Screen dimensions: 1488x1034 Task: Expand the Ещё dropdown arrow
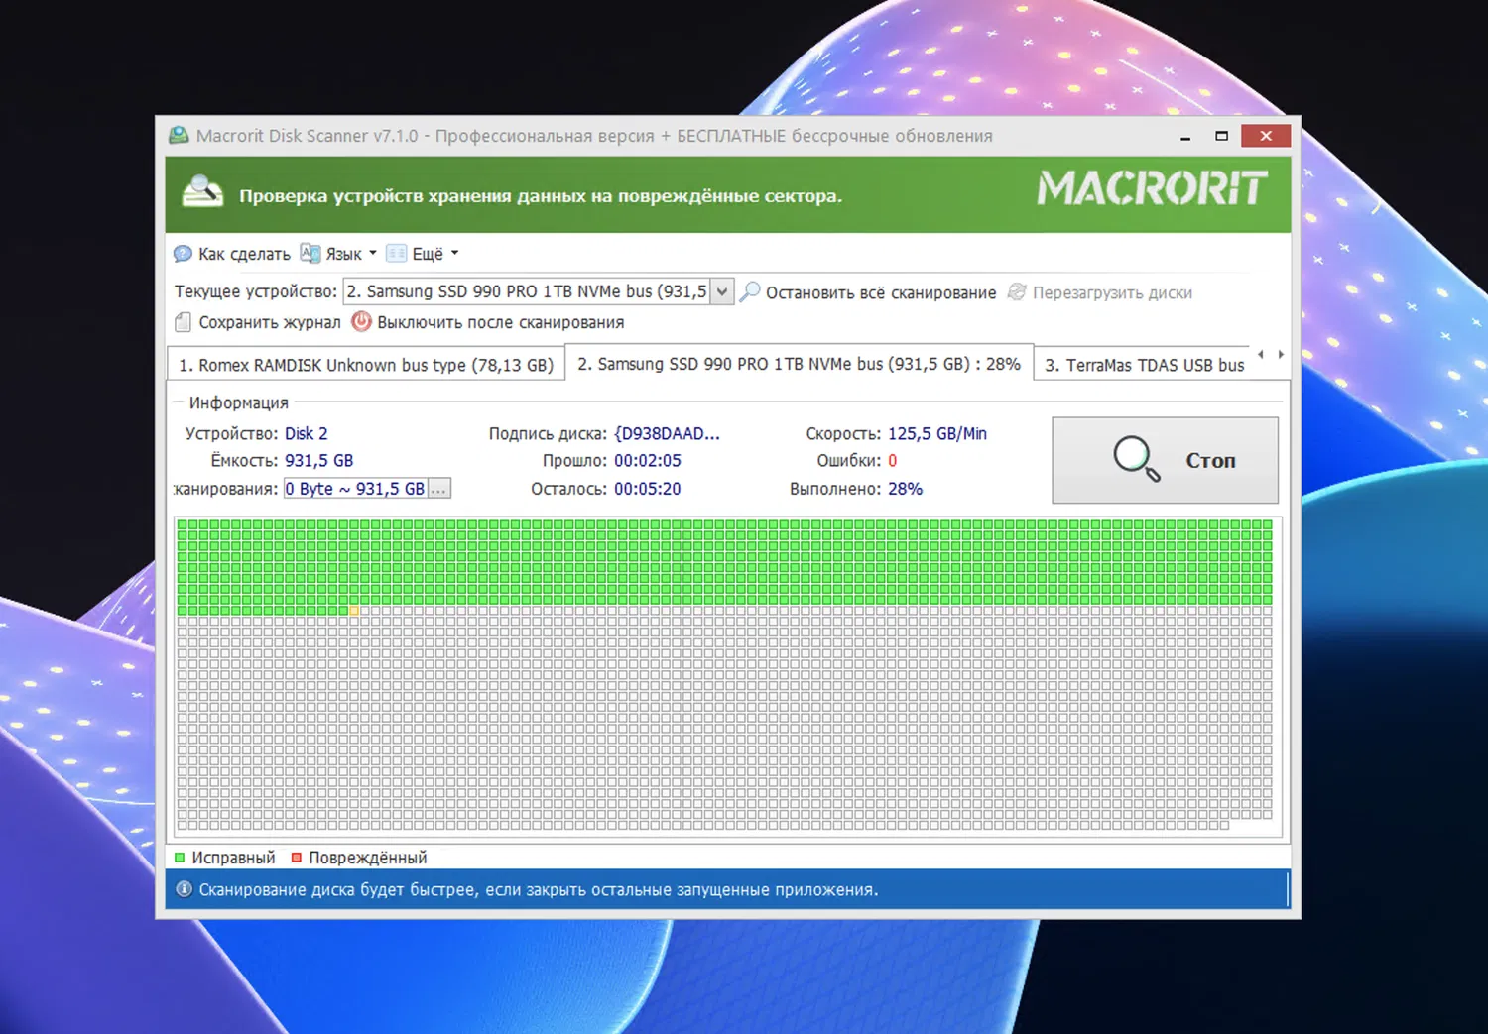tap(452, 253)
